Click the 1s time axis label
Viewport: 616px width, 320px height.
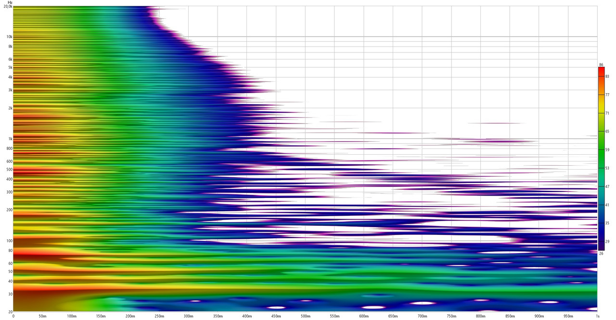point(597,317)
